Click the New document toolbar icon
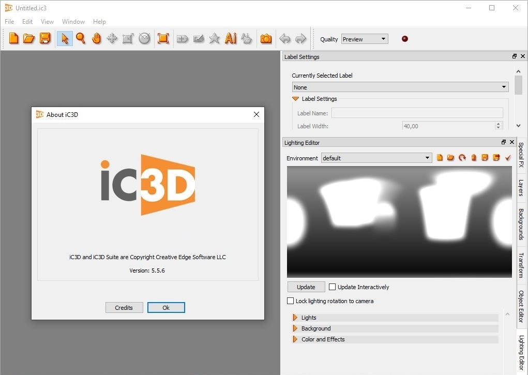The width and height of the screenshot is (528, 375). (x=13, y=38)
